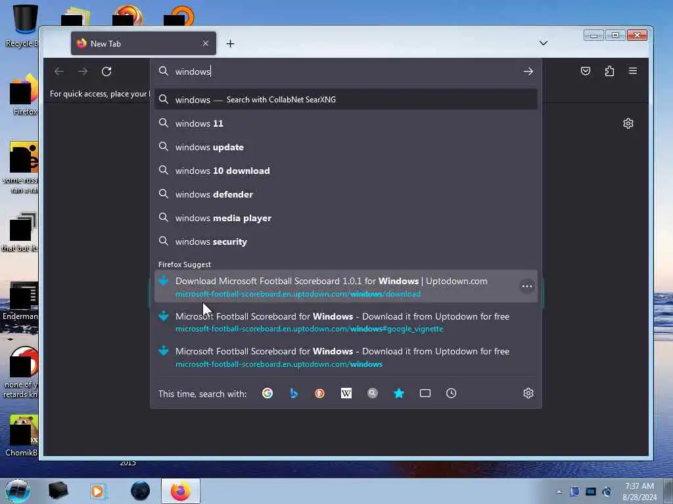673x504 pixels.
Task: Open the Firefox hamburger menu
Action: 633,71
